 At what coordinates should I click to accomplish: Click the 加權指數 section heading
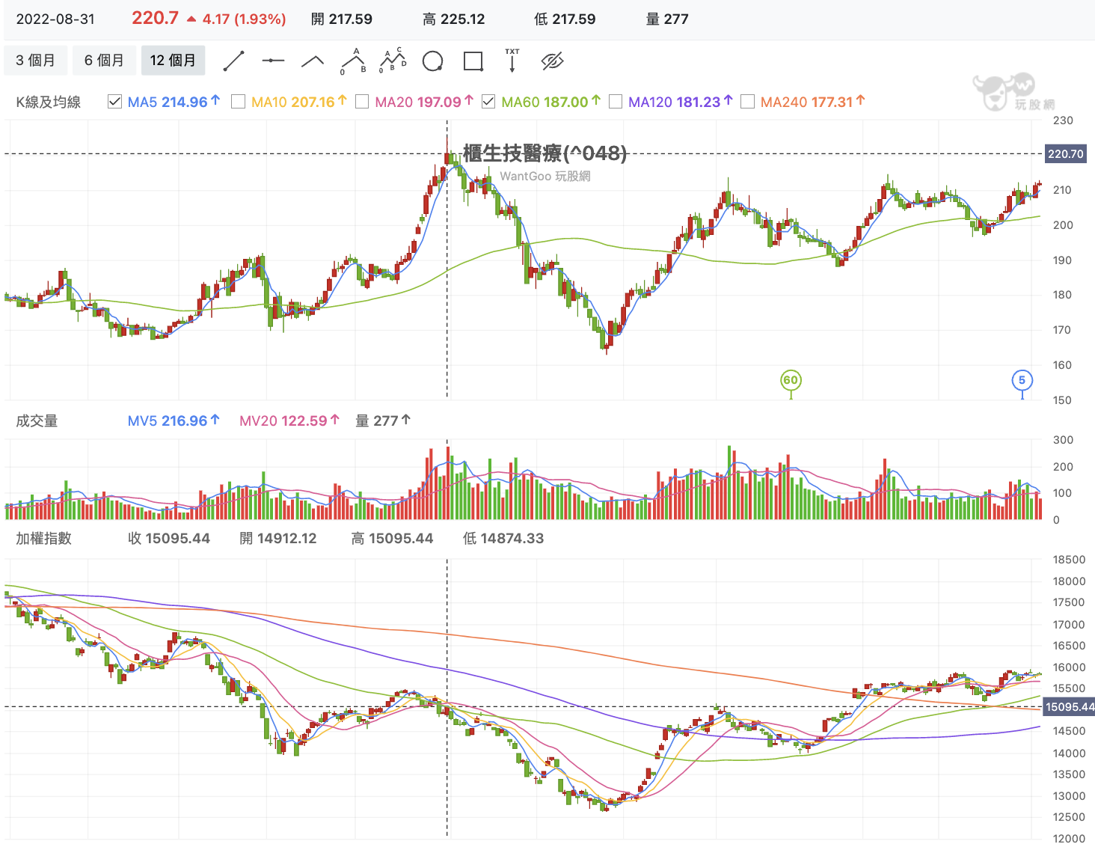(x=44, y=539)
